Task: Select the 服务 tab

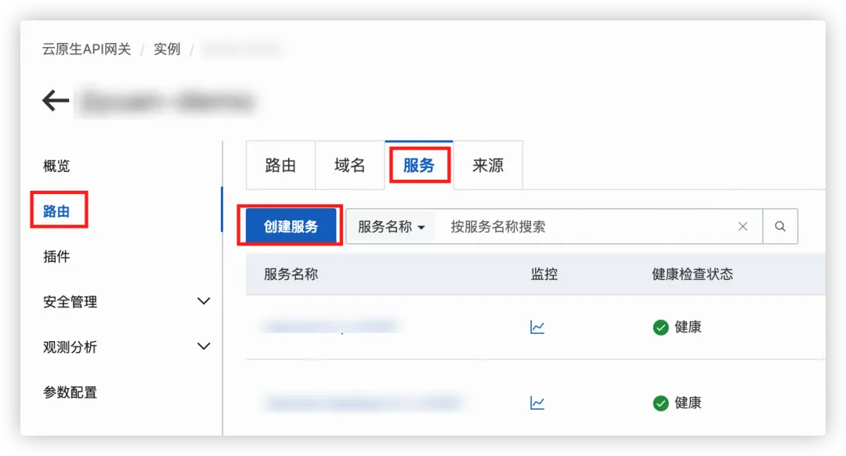Action: point(418,166)
